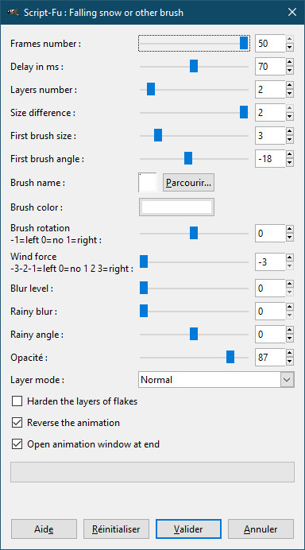Click the Blur level value field
The height and width of the screenshot is (550, 305).
pyautogui.click(x=270, y=288)
